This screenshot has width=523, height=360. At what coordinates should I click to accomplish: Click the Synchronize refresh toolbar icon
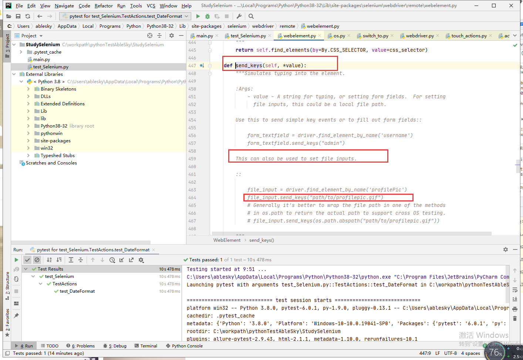[x=28, y=16]
